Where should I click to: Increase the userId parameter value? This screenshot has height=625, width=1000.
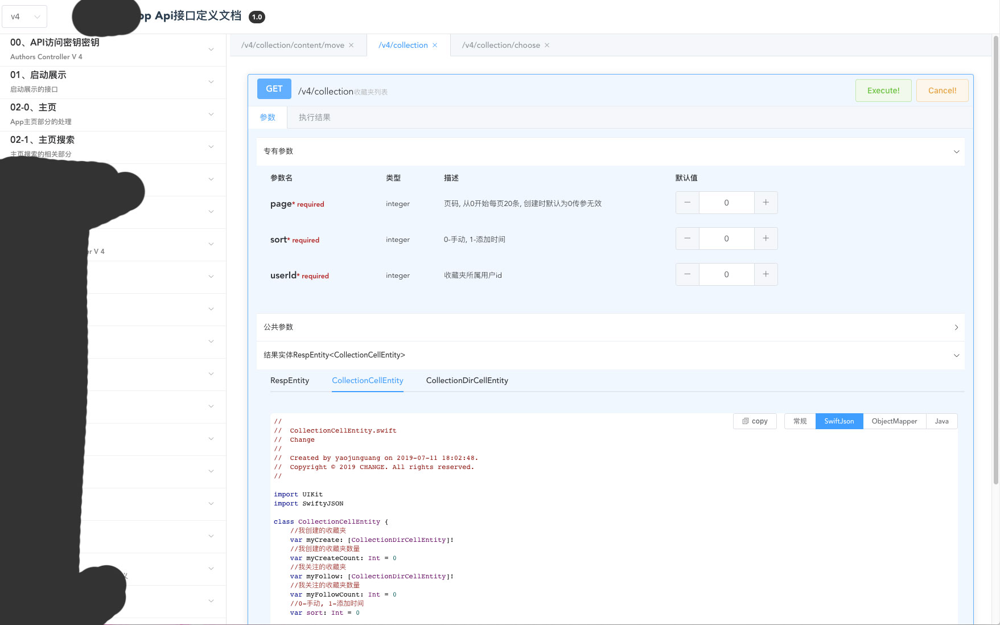pyautogui.click(x=766, y=274)
